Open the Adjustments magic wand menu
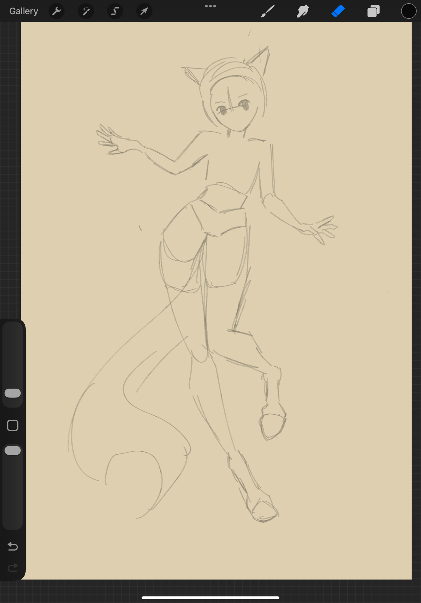The image size is (421, 603). pyautogui.click(x=86, y=11)
